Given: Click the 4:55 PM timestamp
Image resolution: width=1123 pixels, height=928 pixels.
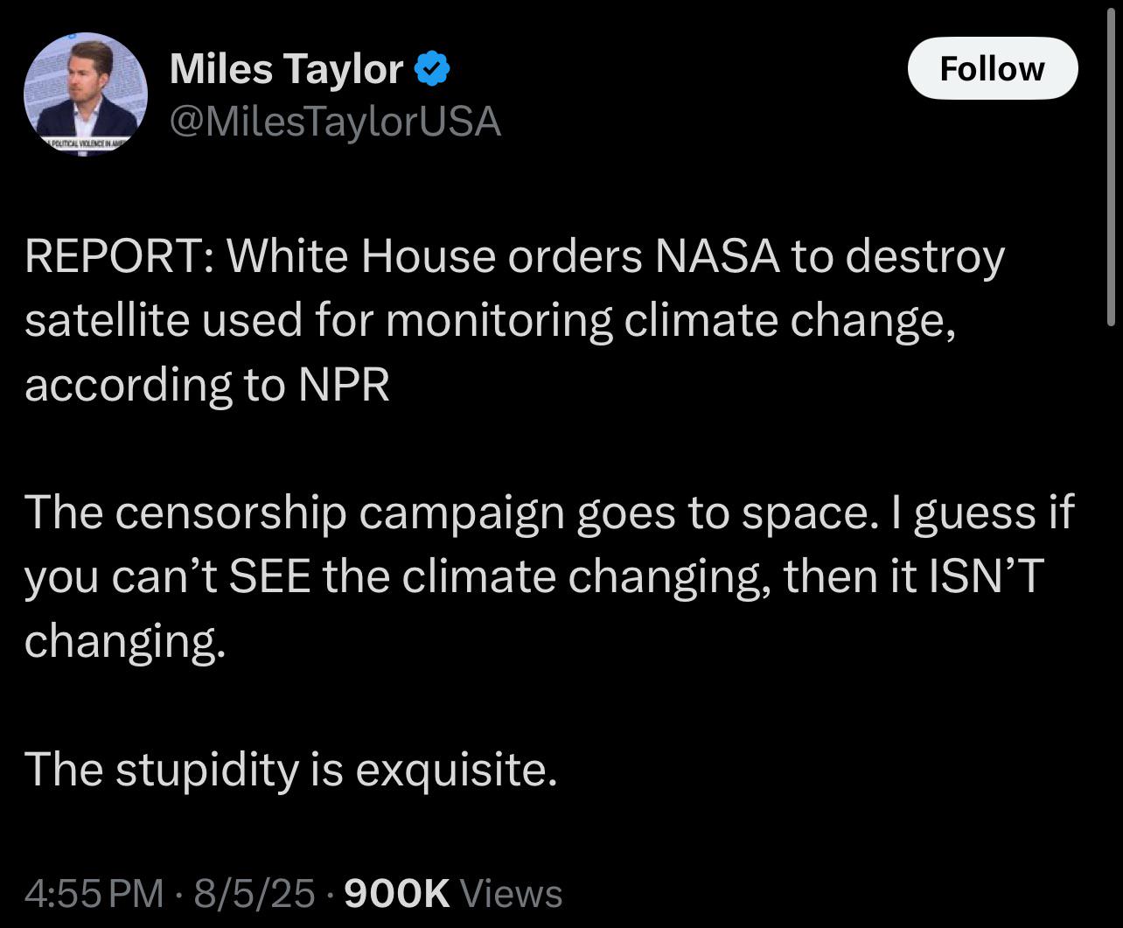Looking at the screenshot, I should click(94, 893).
